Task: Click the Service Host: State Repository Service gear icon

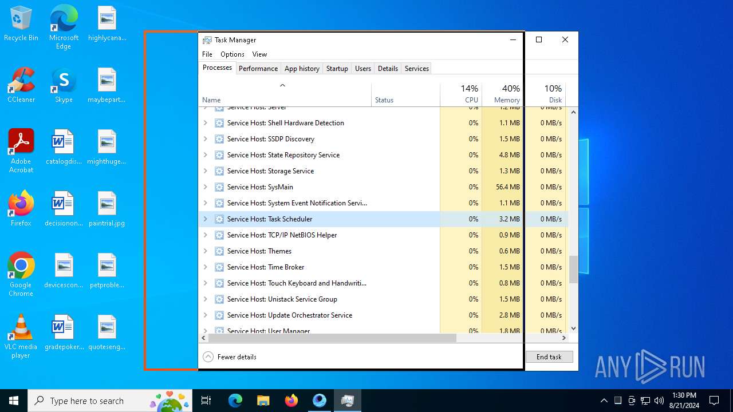Action: (219, 155)
